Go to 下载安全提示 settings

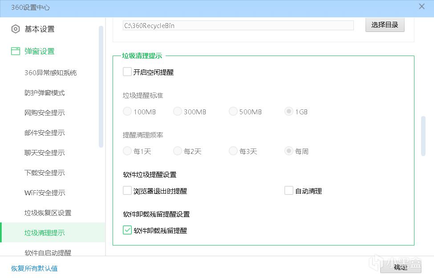[x=45, y=173]
